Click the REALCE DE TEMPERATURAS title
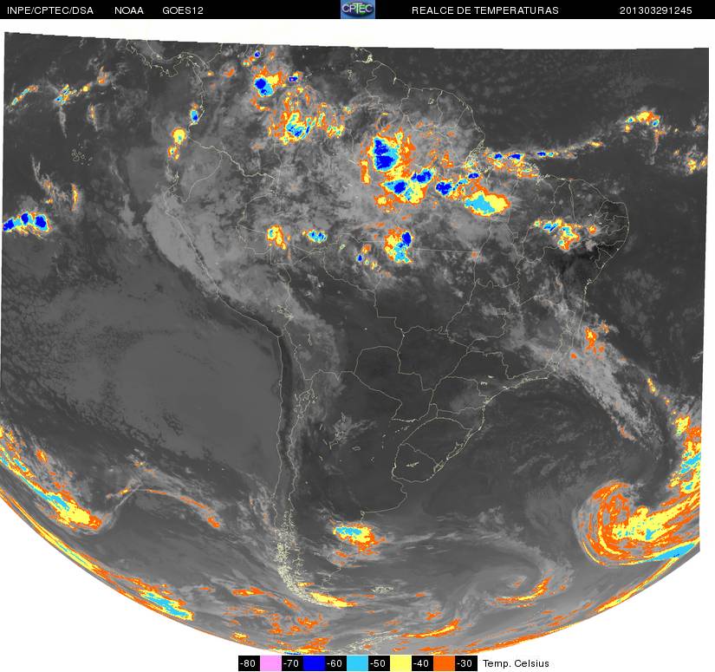Screen dimensions: 715x672 [485, 10]
